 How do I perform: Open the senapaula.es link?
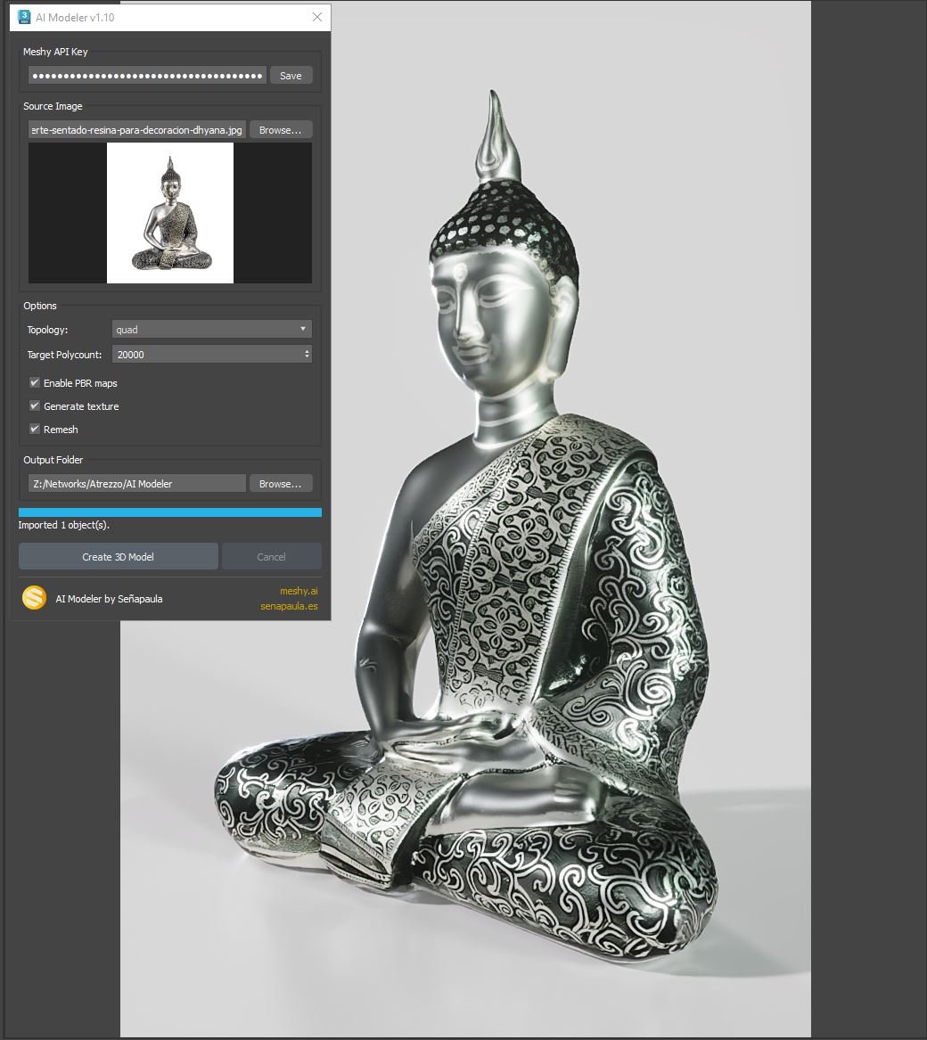pos(289,606)
